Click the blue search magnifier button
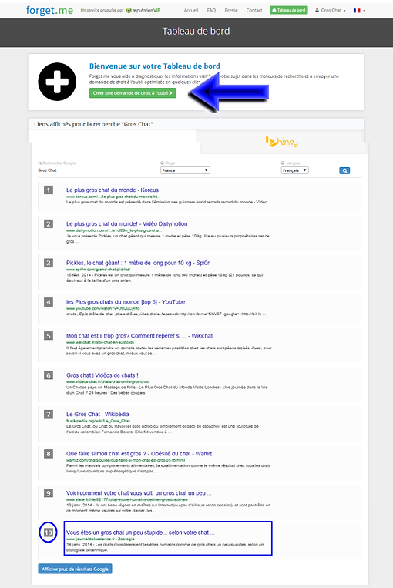 click(344, 170)
